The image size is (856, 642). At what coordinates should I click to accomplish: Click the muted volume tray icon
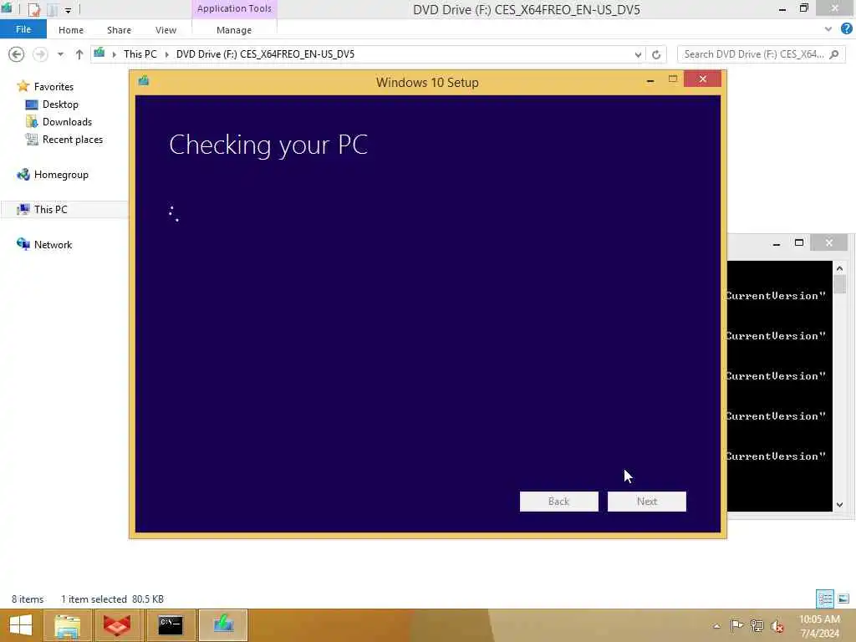[x=777, y=626]
